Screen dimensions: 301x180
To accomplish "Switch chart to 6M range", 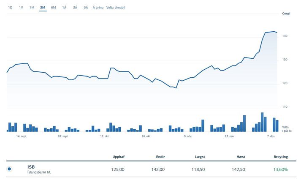I will coord(54,8).
